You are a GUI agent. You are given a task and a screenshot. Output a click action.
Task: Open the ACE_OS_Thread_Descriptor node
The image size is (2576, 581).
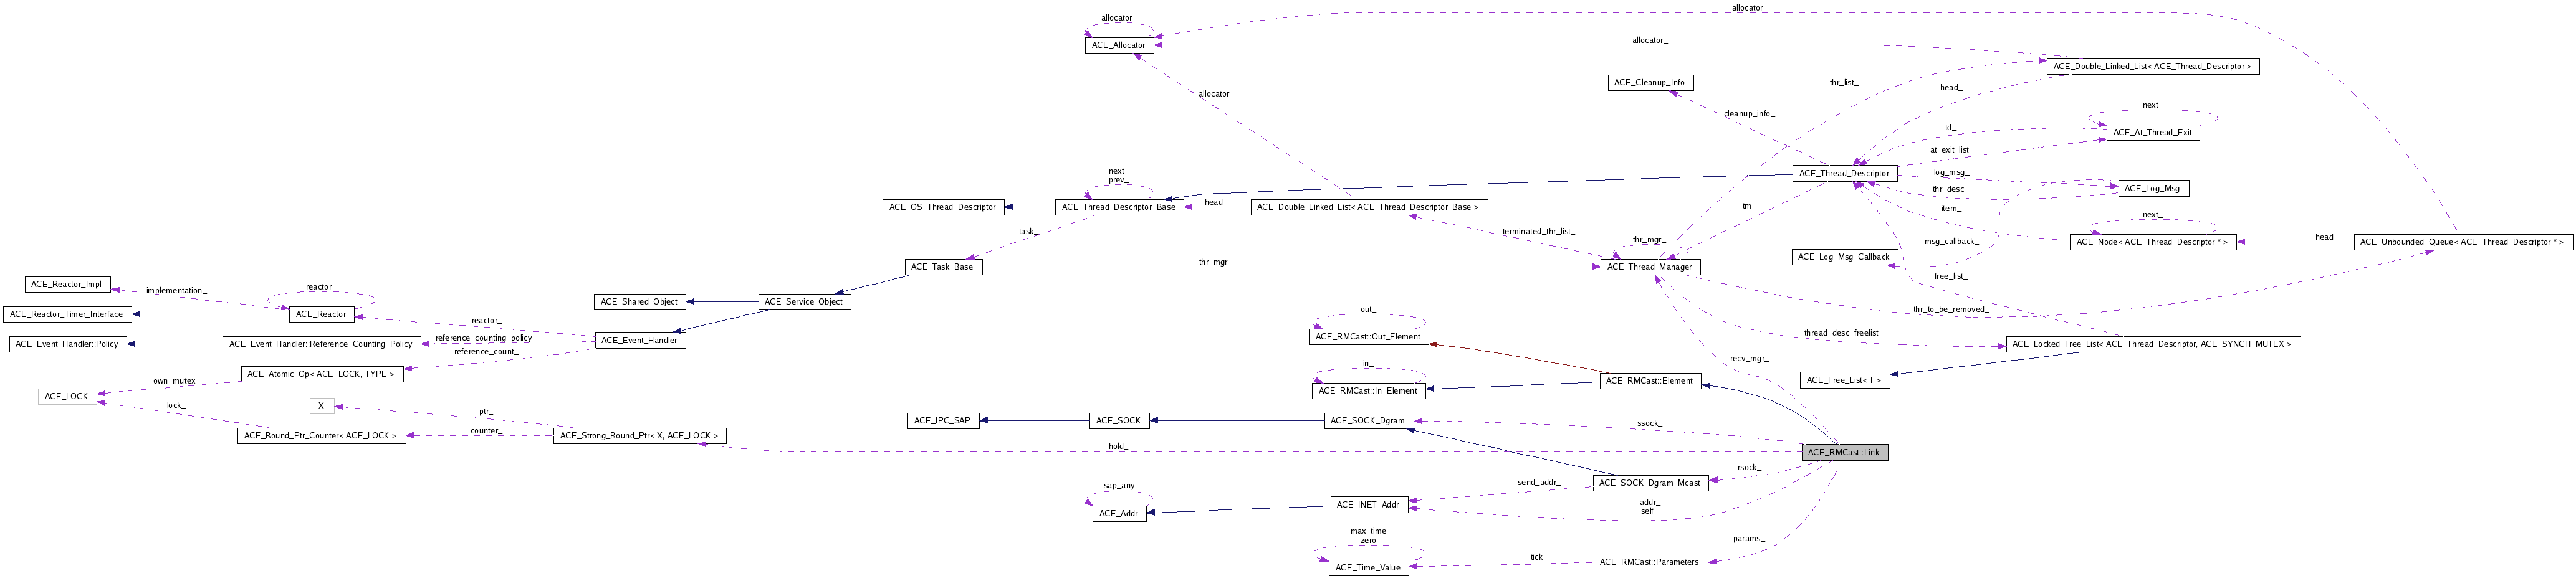(x=943, y=207)
